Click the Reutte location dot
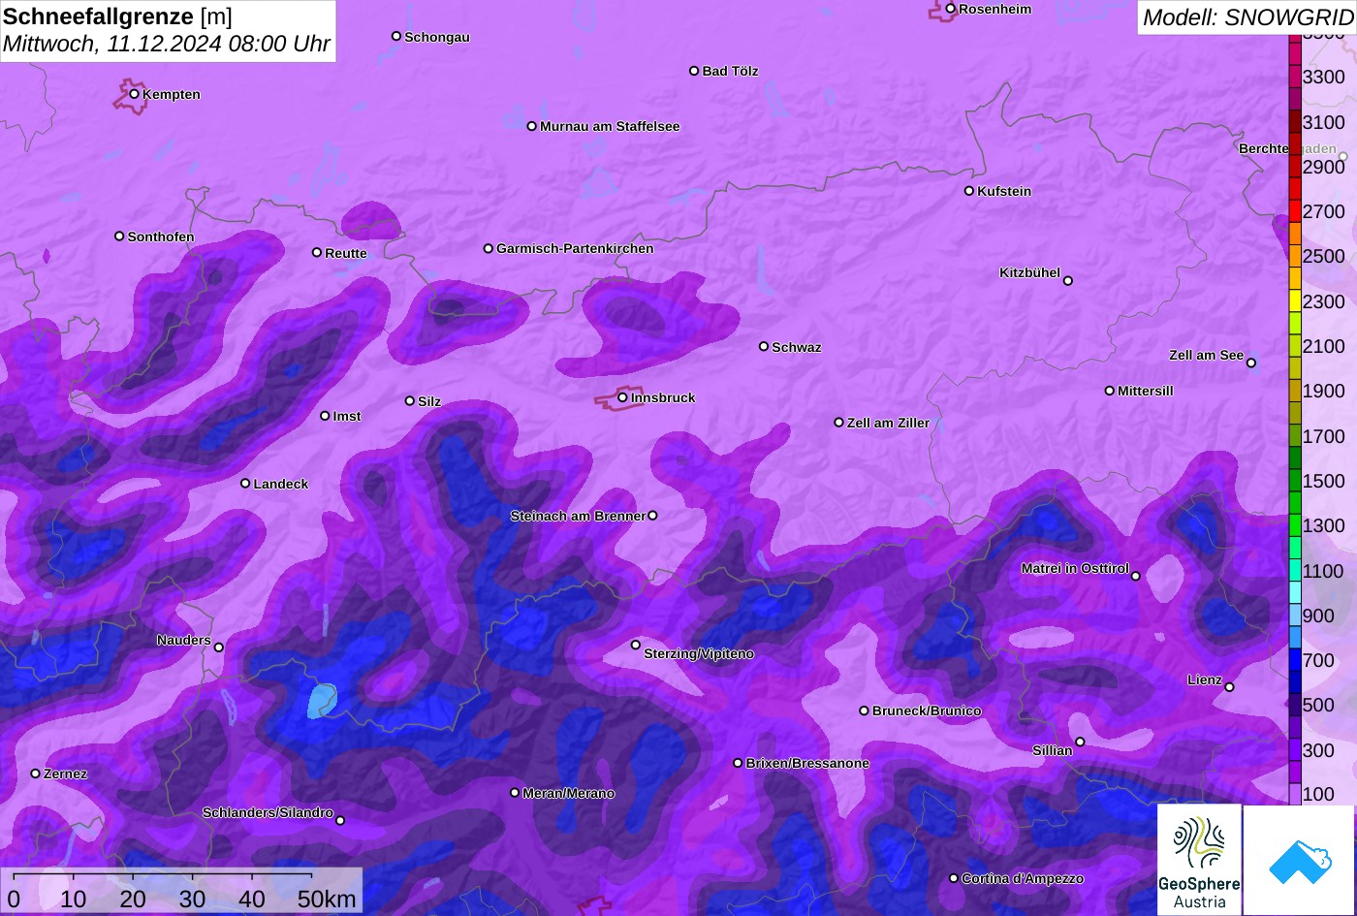 (317, 252)
